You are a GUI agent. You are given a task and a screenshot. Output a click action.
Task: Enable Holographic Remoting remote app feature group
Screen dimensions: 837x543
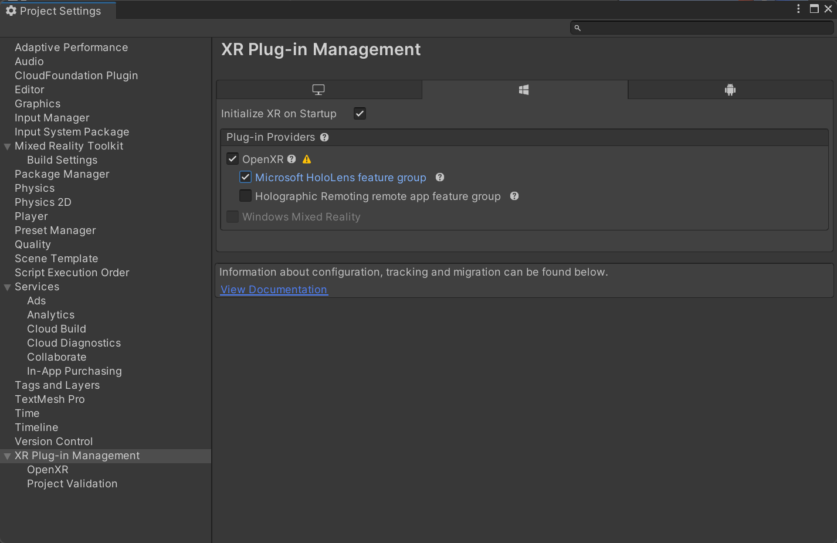click(246, 196)
